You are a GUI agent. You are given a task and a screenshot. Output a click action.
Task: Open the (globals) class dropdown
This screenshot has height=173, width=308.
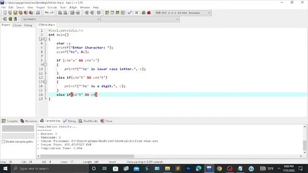pyautogui.click(x=61, y=19)
